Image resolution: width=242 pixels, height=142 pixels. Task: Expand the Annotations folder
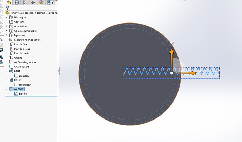click(x=6, y=26)
